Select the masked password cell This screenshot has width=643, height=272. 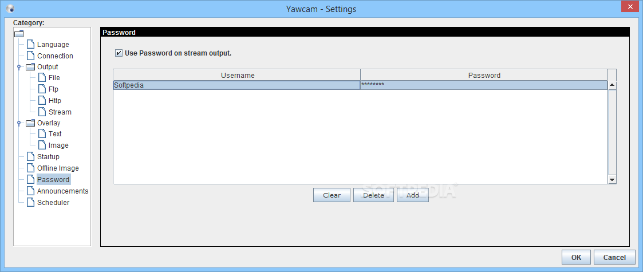point(484,85)
